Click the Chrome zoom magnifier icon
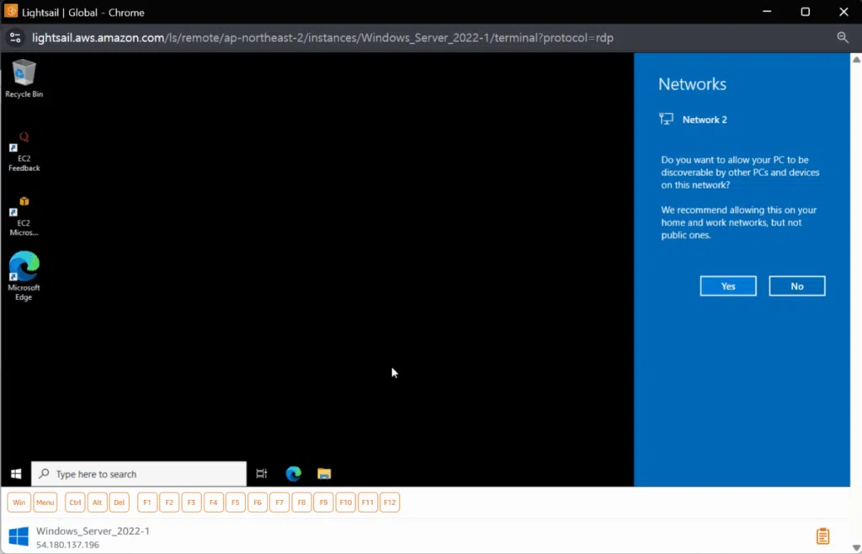 (843, 37)
